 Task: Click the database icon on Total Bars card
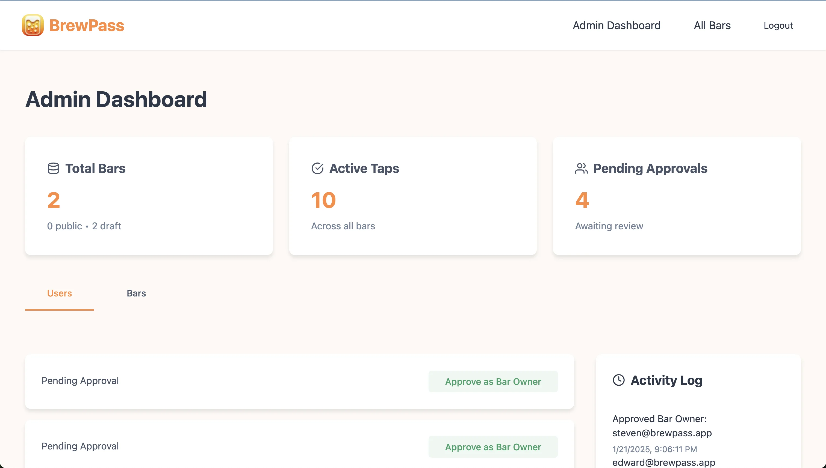pyautogui.click(x=54, y=168)
